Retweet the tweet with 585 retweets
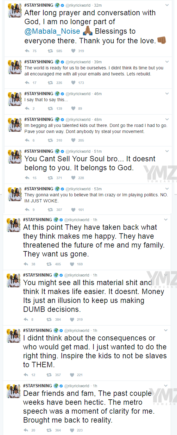Image resolution: width=177 pixels, height=435 pixels. 50,51
